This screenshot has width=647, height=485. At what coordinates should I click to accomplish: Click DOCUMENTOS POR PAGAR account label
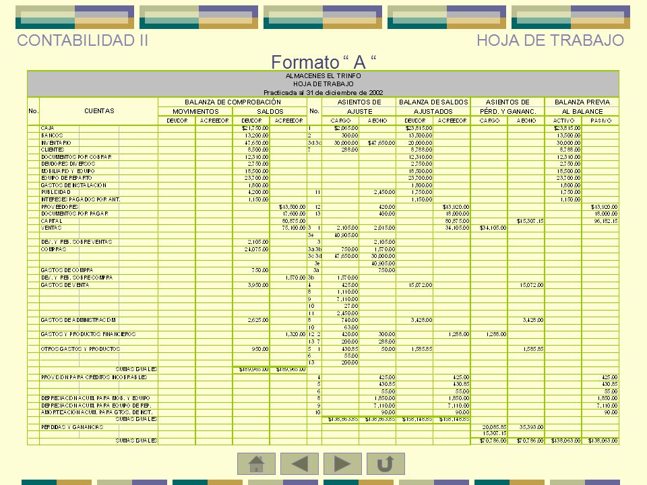(x=75, y=214)
